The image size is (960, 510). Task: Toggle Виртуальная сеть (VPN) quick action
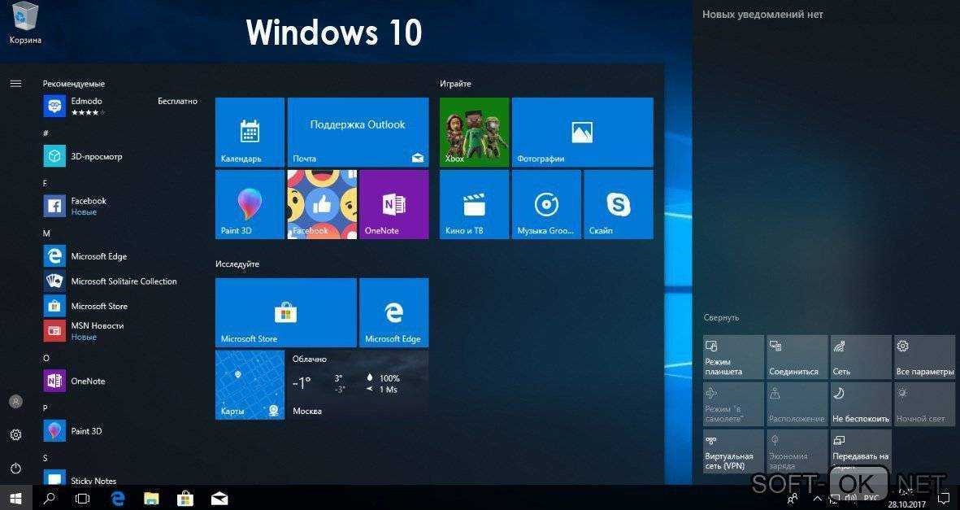pos(733,451)
